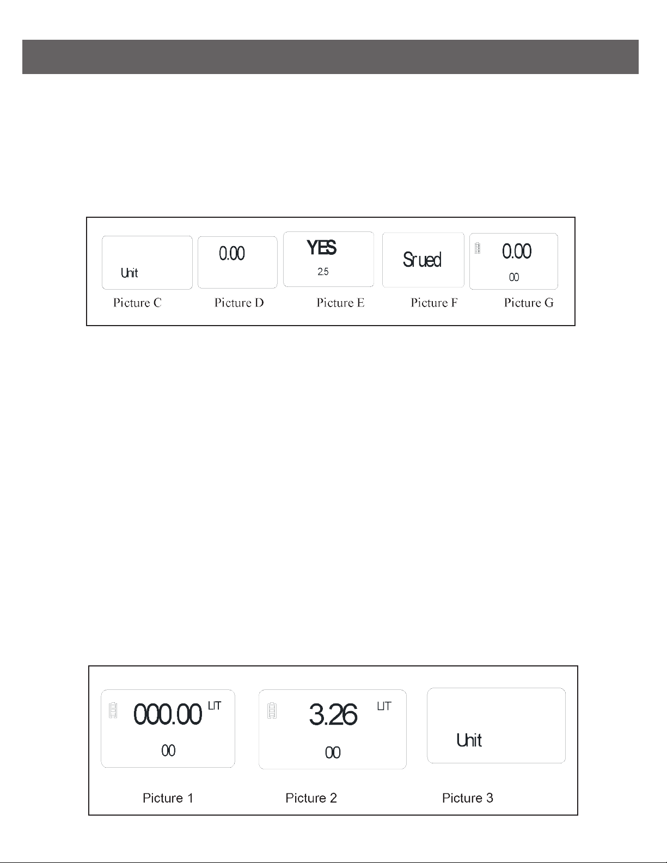Click the Unit text in Picture 3 display
Image resolution: width=667 pixels, height=863 pixels.
coord(469,740)
